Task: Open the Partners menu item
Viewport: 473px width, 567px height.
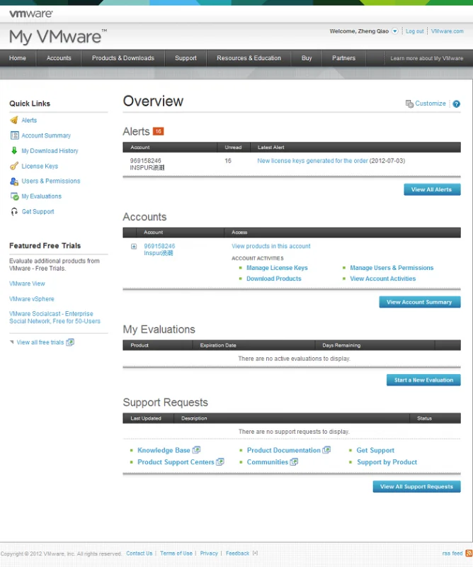Action: click(x=343, y=58)
